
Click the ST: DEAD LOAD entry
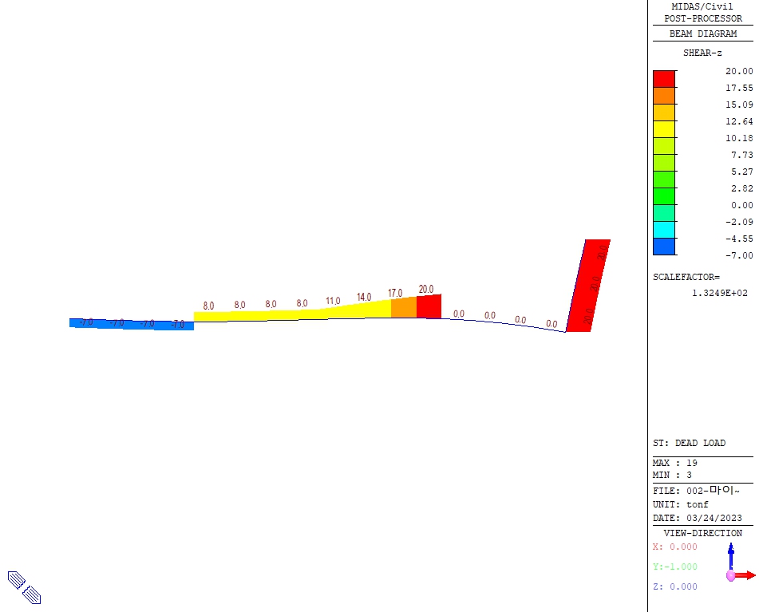click(x=689, y=443)
